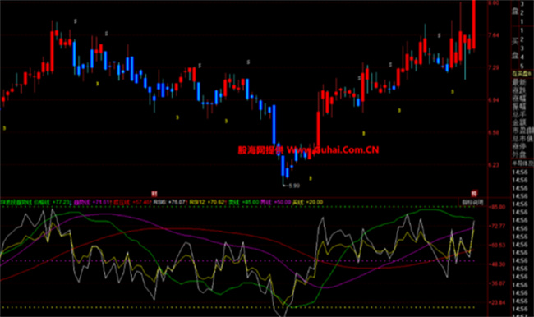The width and height of the screenshot is (534, 317).
Task: Click the red 财 marker under the chart
Action: (154, 194)
